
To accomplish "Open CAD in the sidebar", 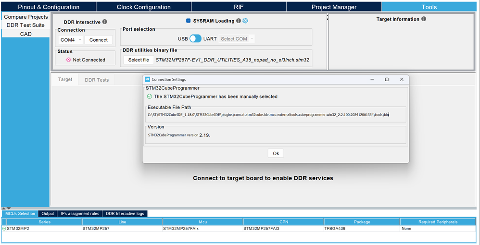I will (25, 34).
